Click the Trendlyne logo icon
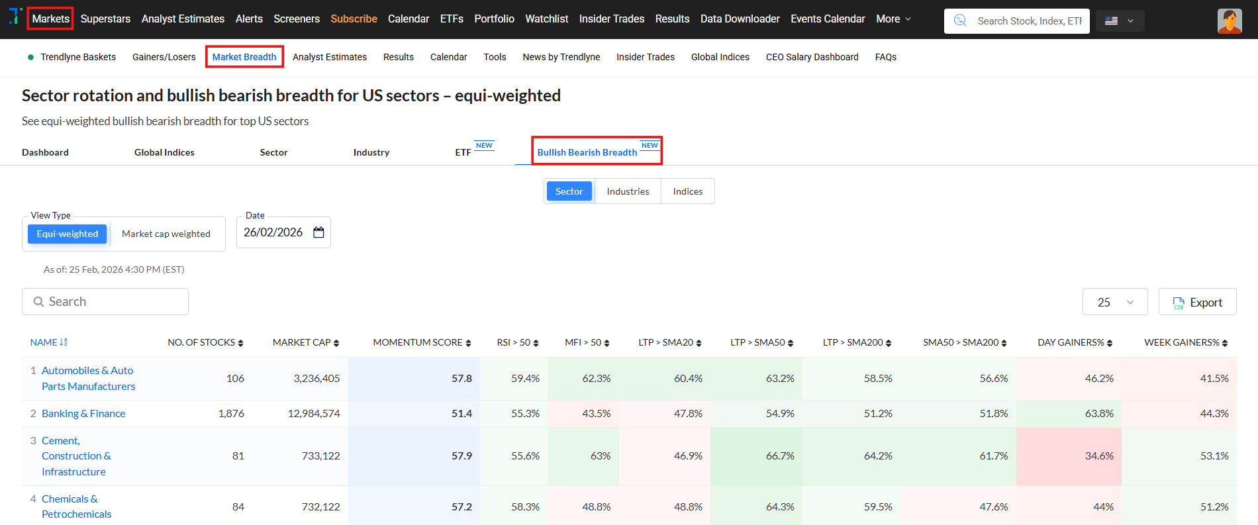Viewport: 1258px width, 525px height. (x=15, y=16)
